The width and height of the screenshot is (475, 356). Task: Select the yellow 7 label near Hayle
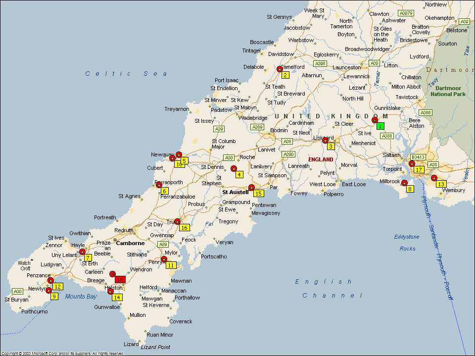point(88,258)
